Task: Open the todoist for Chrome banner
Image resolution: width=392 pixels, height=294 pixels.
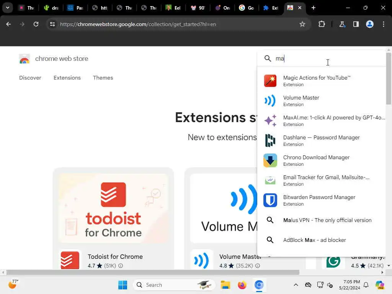Action: (x=113, y=208)
